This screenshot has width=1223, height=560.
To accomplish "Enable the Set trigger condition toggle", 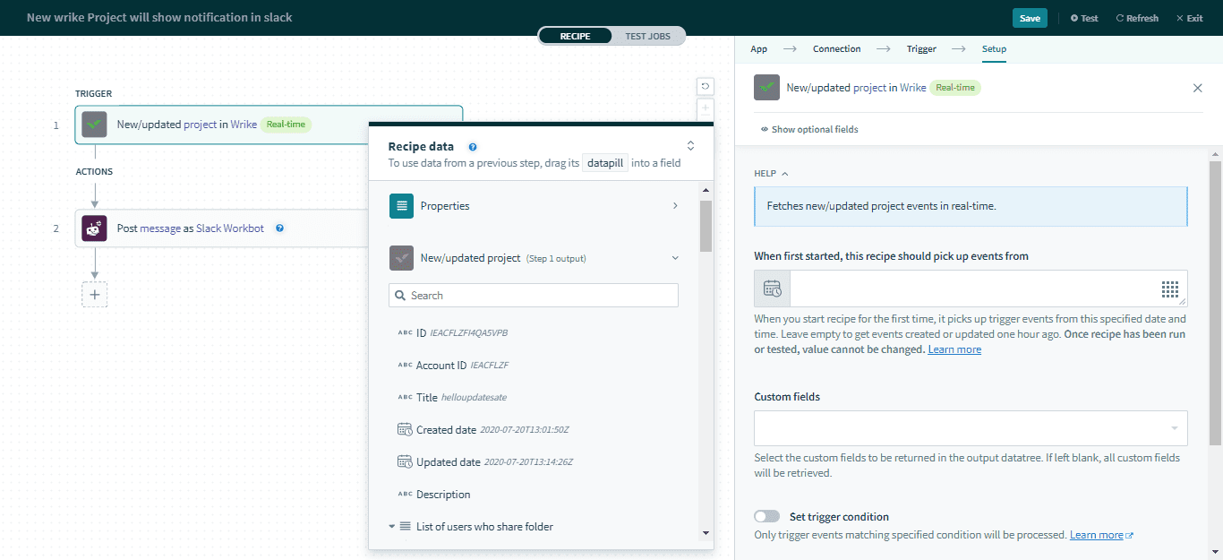I will (766, 516).
